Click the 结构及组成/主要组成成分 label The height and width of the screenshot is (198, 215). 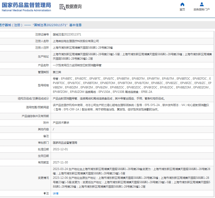tap(33, 99)
